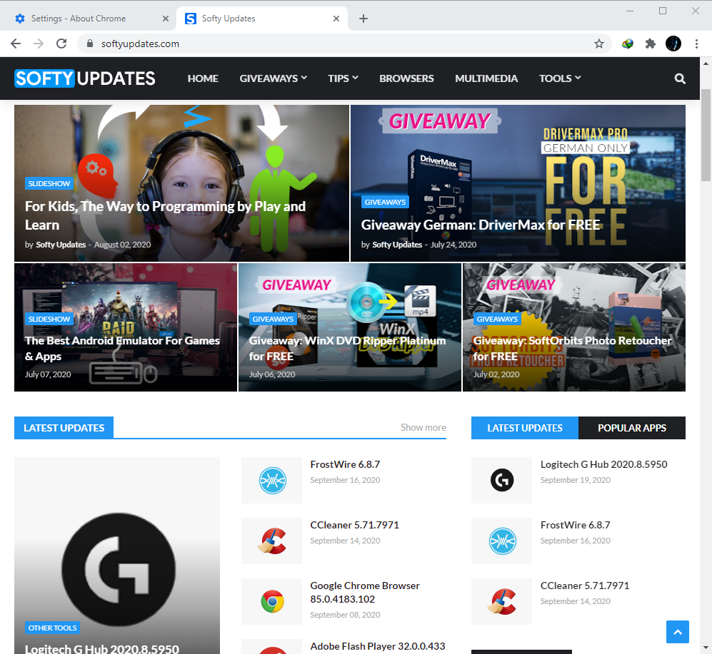This screenshot has width=712, height=654.
Task: Open 'For Kids, The Way to Programming' article
Action: coord(165,215)
